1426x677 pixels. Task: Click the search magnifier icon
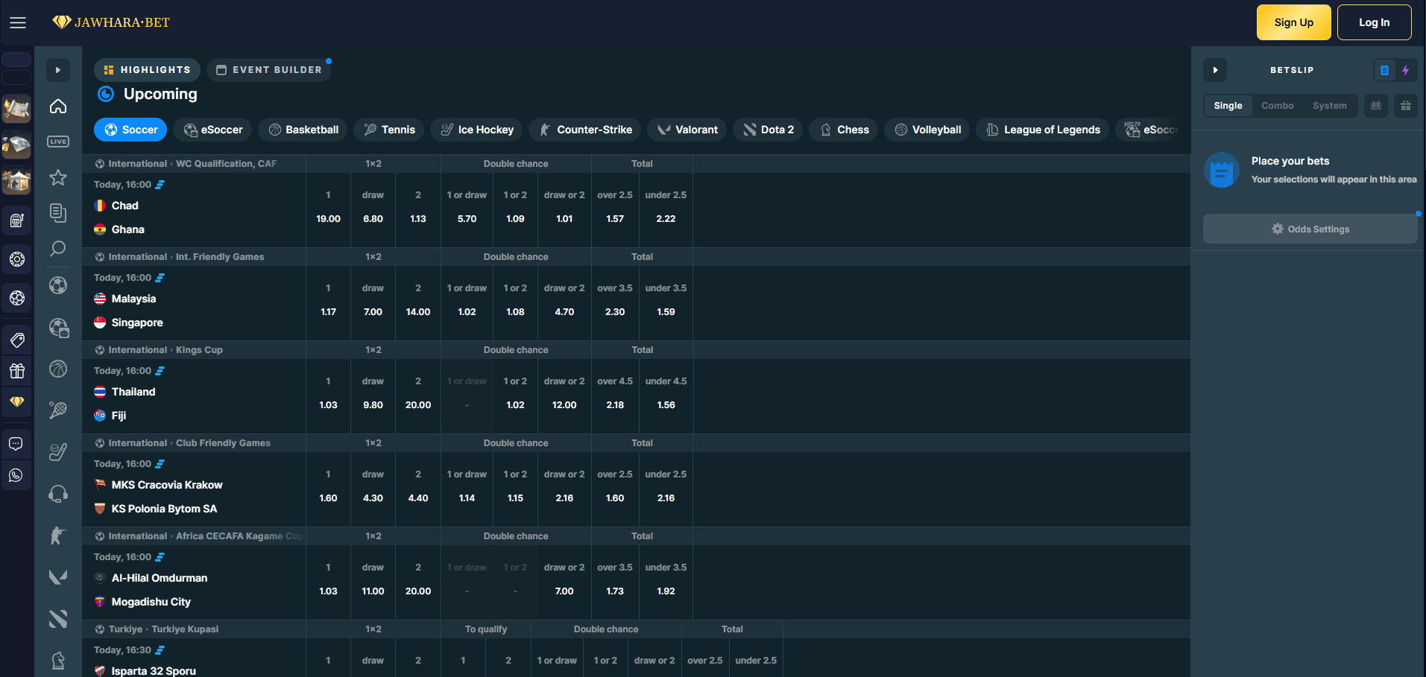(58, 248)
